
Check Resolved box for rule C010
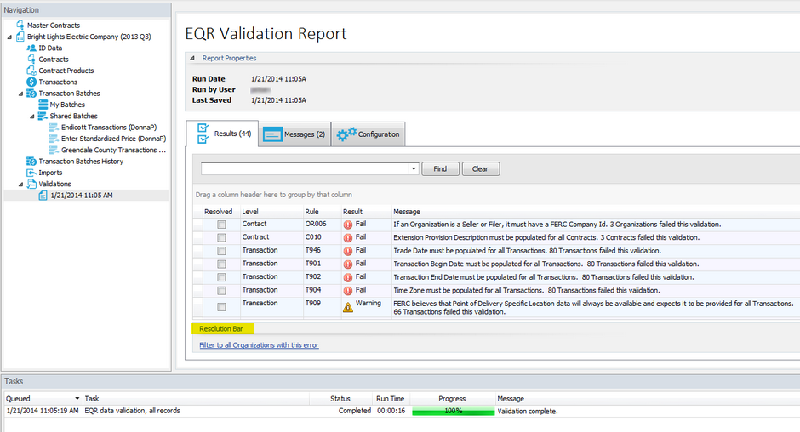coord(221,237)
